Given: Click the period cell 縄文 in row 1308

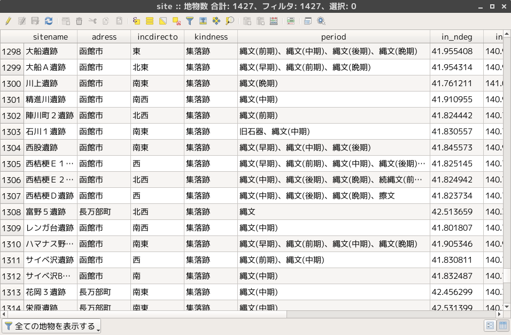Looking at the screenshot, I should [334, 212].
